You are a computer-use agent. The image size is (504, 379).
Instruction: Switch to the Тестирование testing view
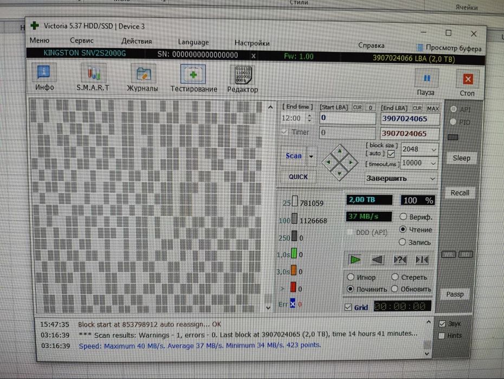pos(193,79)
